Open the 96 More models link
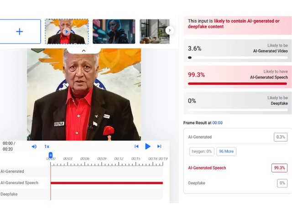Screen dimensions: 292x219 [x=226, y=151]
